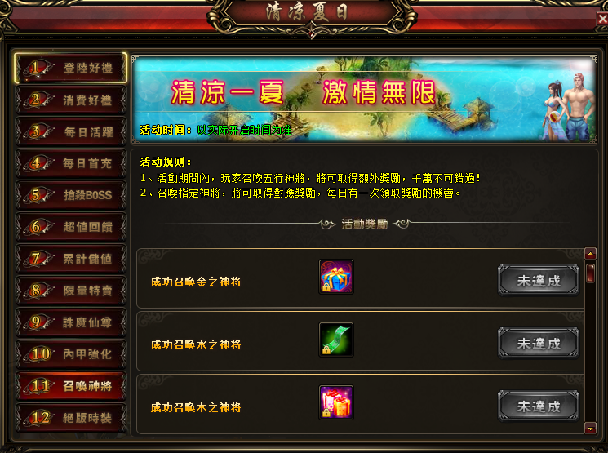Close the 清涼夏日 event window
Viewport: 608px width, 453px height.
point(602,18)
